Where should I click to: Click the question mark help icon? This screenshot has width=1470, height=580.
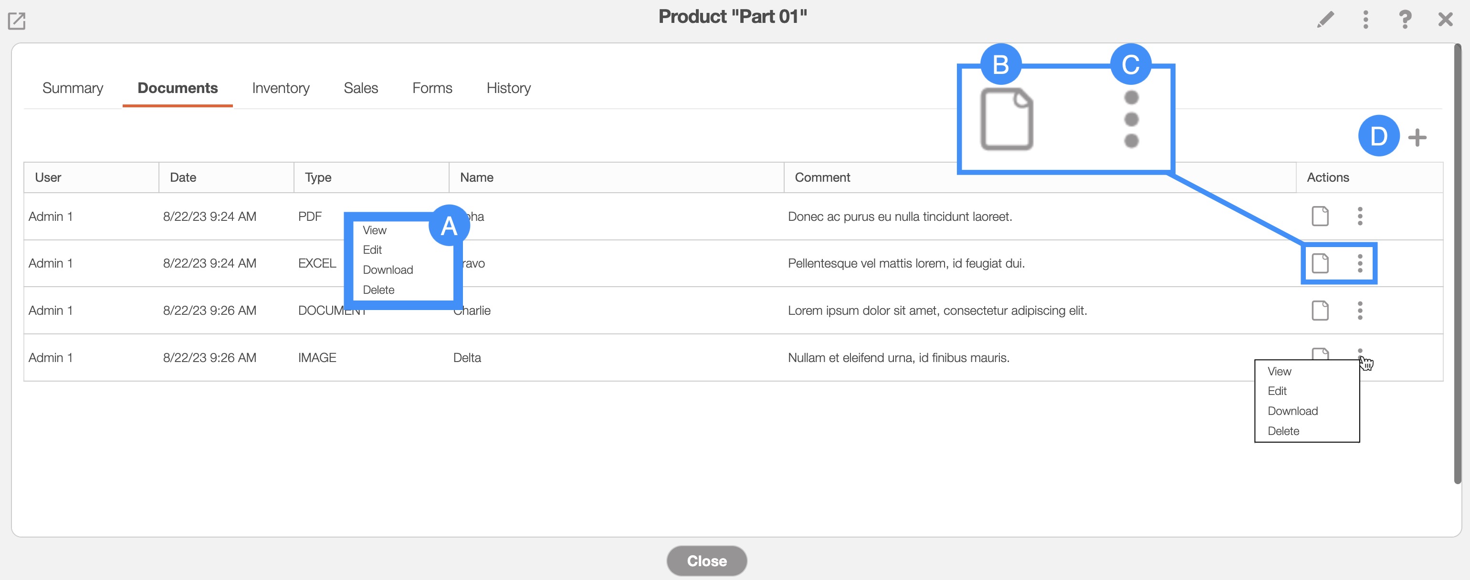[1404, 20]
